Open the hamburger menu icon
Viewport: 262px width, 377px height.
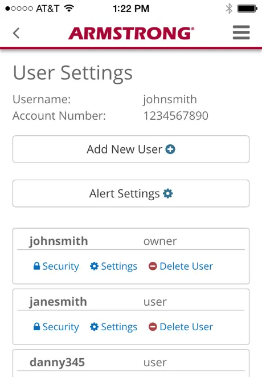click(241, 33)
